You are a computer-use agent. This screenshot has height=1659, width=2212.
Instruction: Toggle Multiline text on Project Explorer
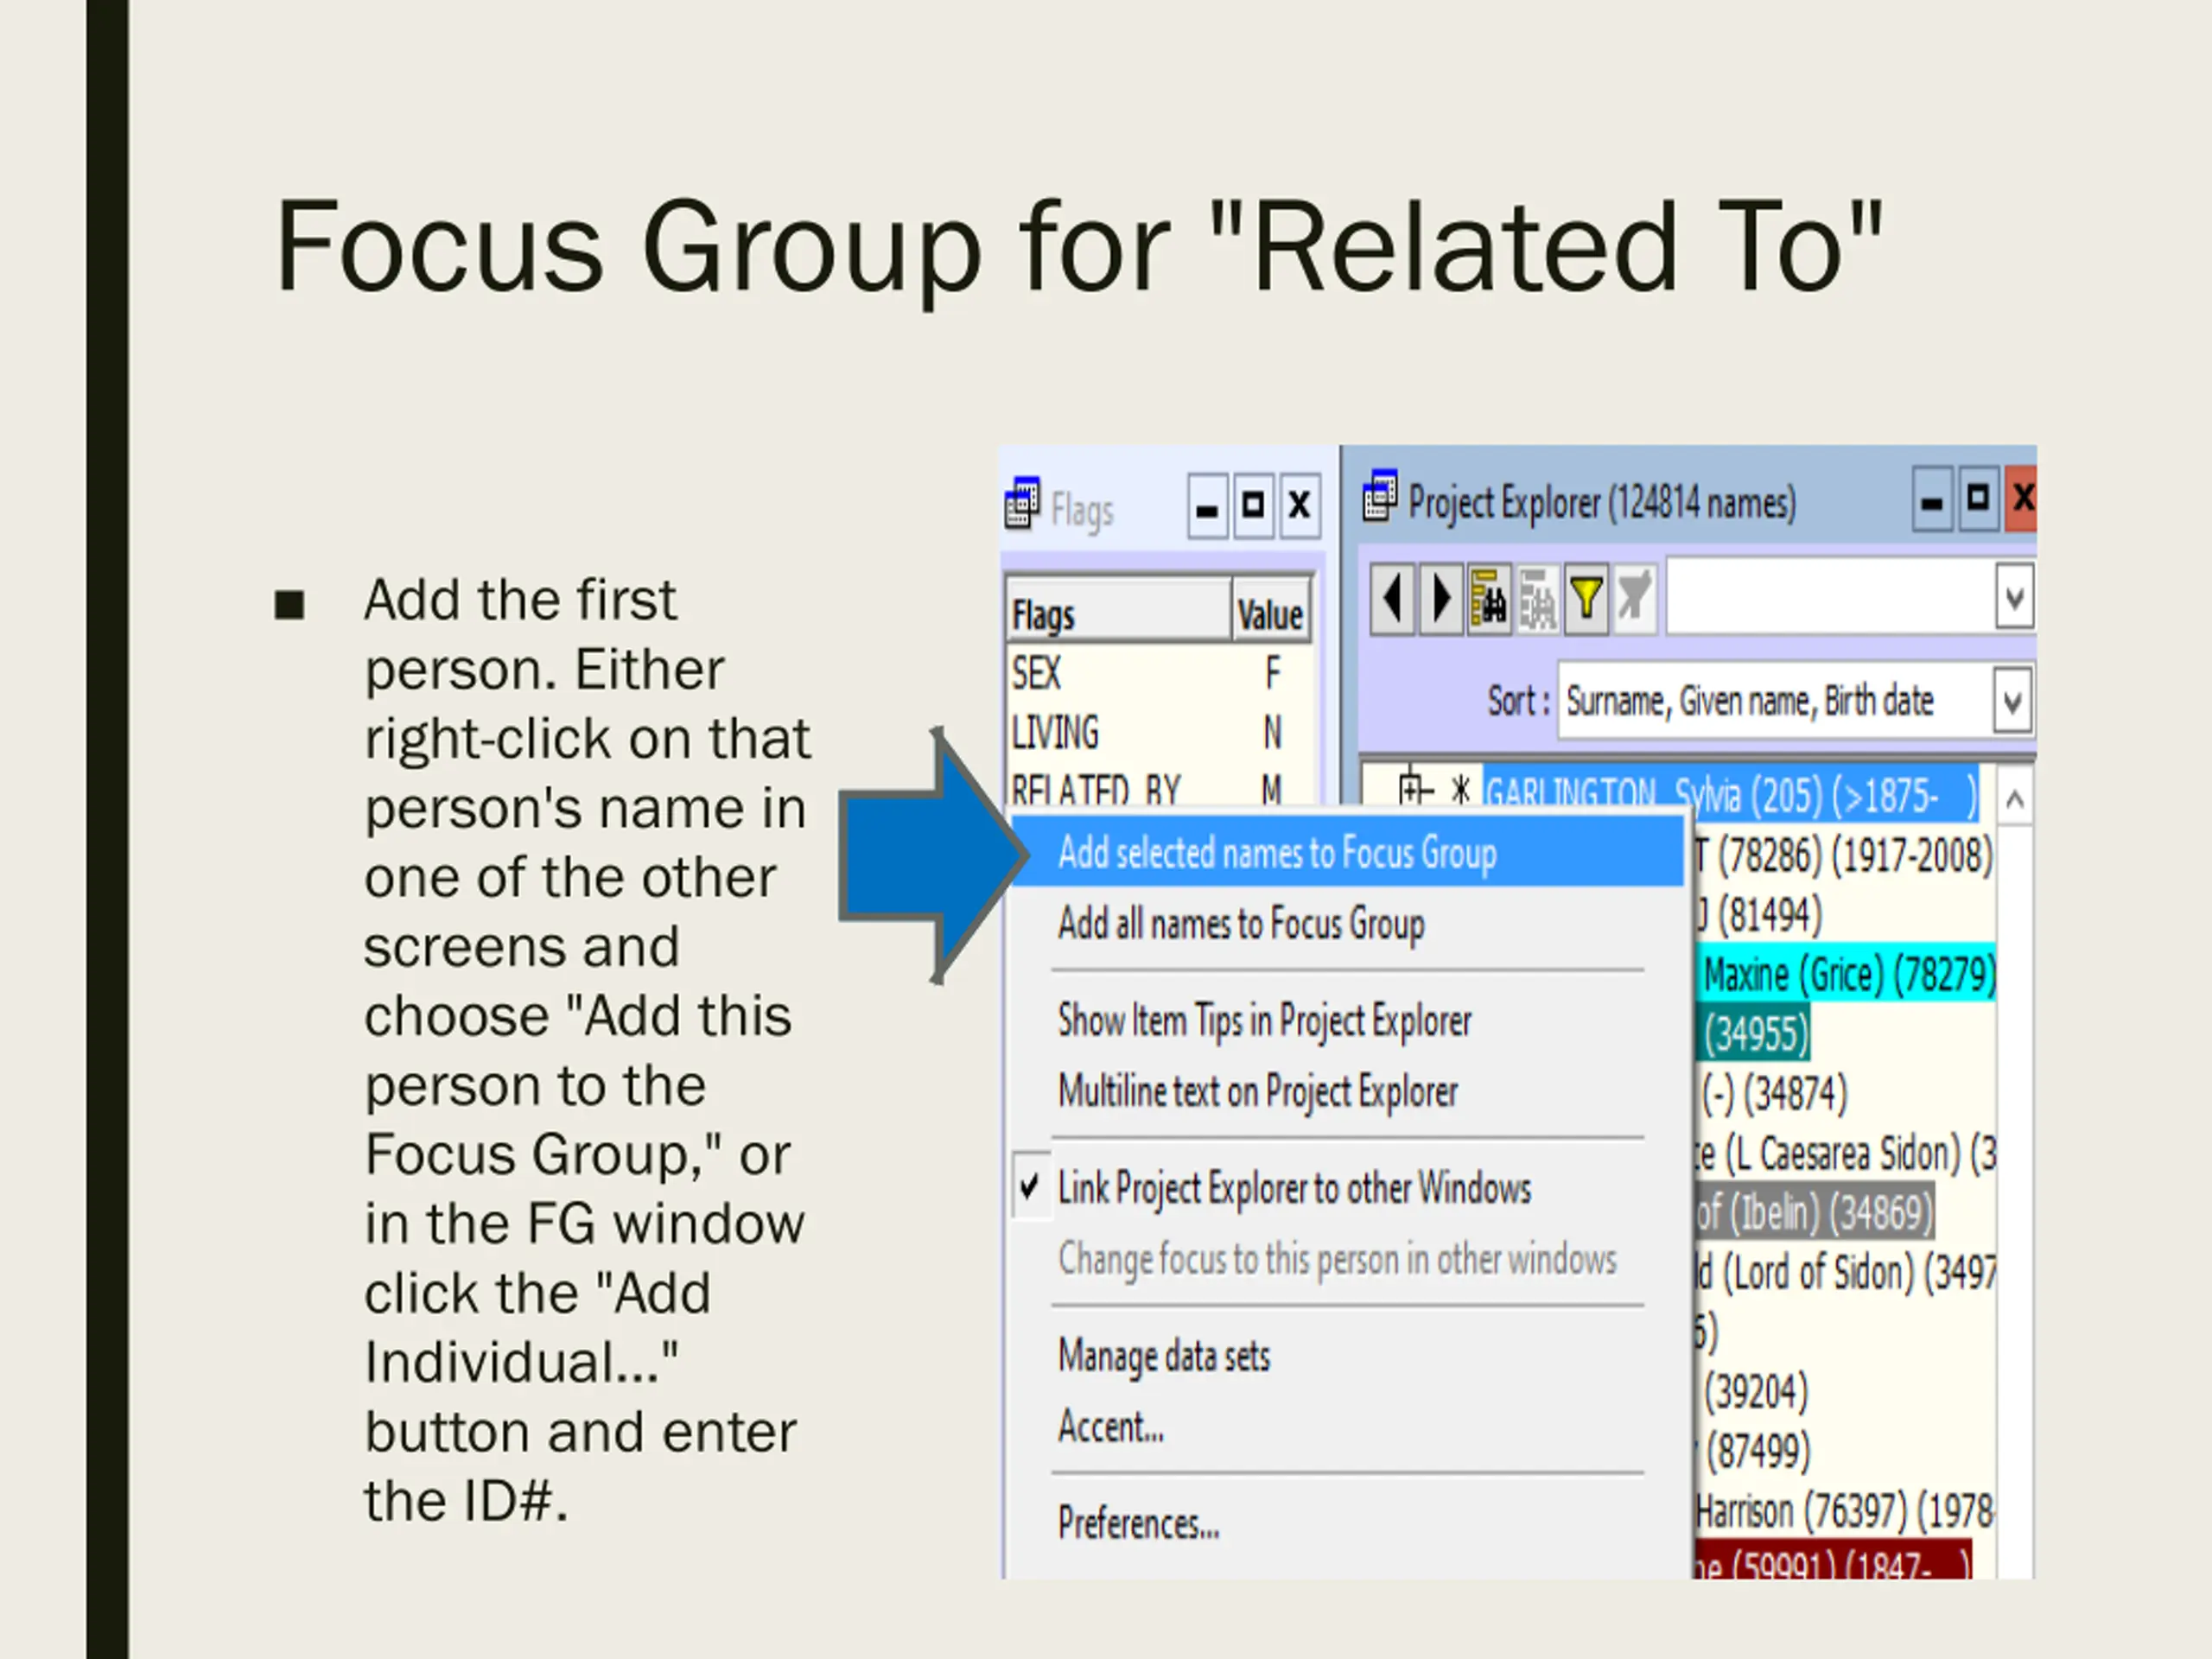(x=1257, y=1092)
